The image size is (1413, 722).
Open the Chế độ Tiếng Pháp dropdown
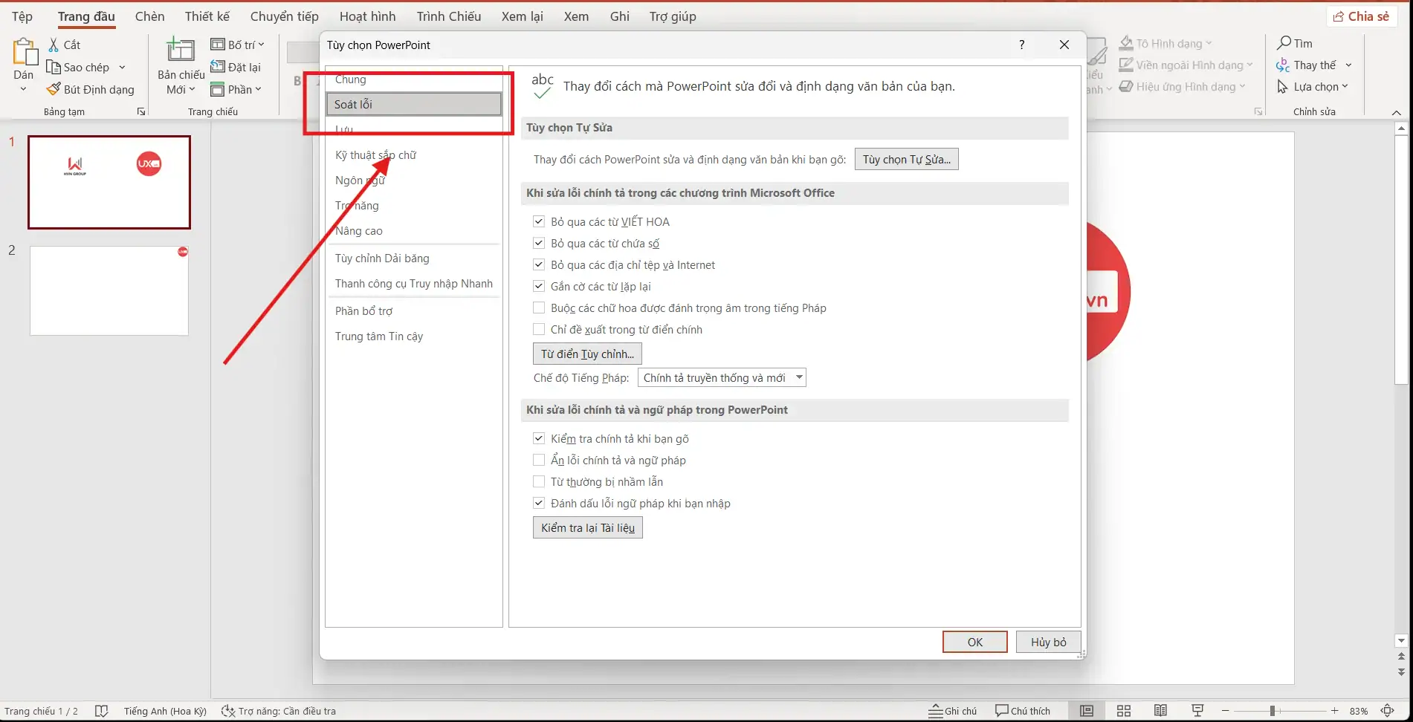[799, 377]
